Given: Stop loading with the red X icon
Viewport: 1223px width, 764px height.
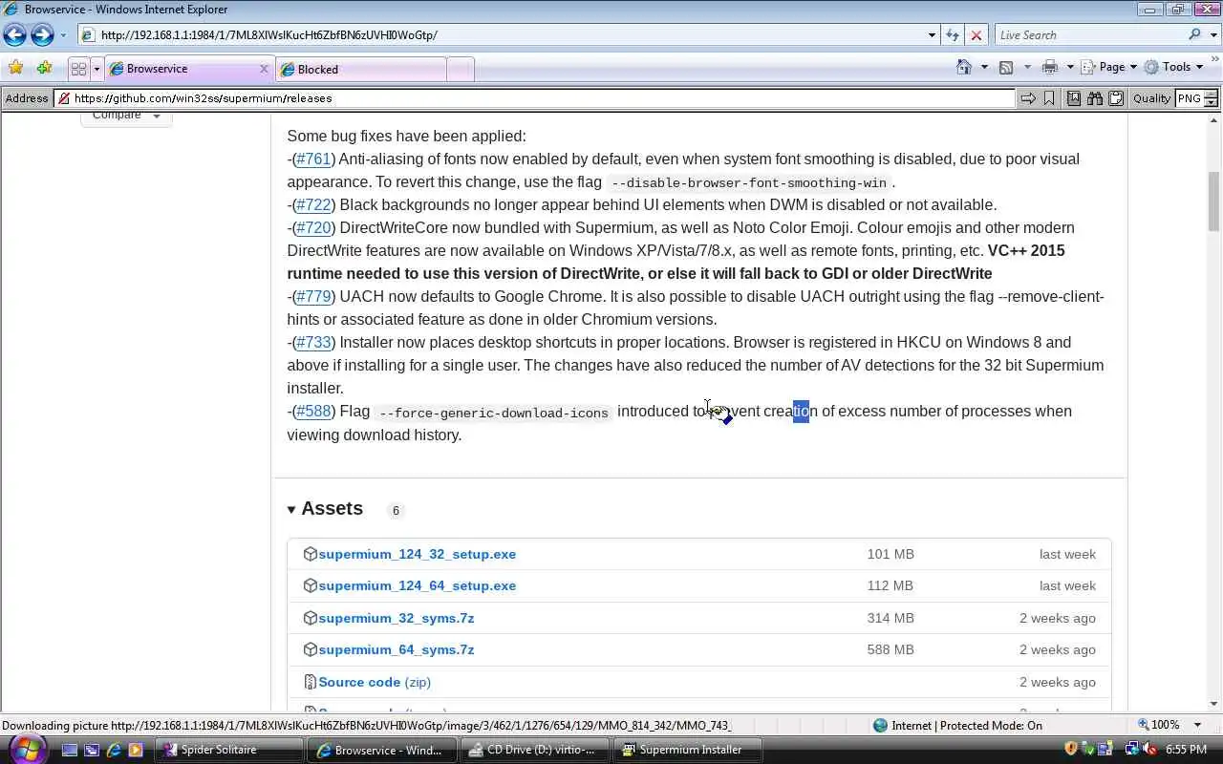Looking at the screenshot, I should pos(976,35).
